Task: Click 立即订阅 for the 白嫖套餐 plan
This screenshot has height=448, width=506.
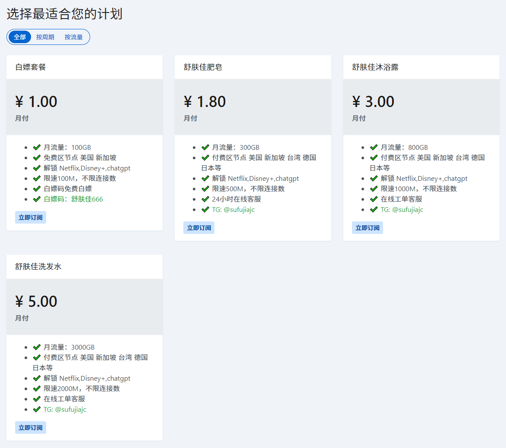Action: pyautogui.click(x=31, y=218)
